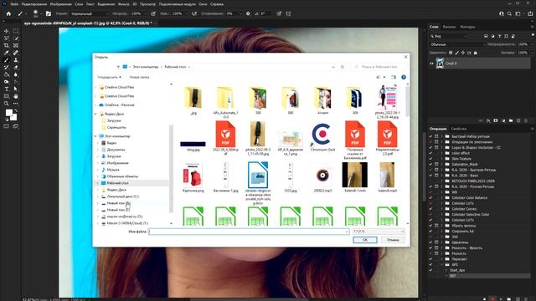This screenshot has width=536, height=301.
Task: Select the Clone Stamp tool
Action: coord(16,60)
